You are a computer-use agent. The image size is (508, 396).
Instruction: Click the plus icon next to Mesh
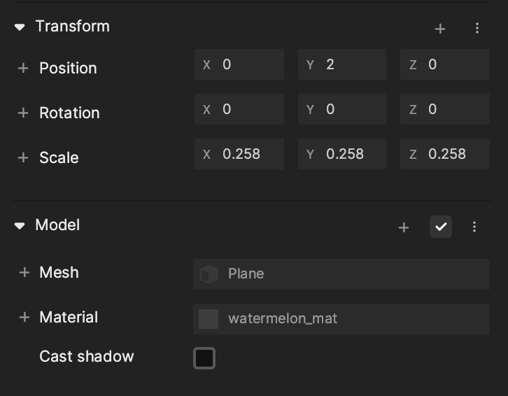coord(24,272)
